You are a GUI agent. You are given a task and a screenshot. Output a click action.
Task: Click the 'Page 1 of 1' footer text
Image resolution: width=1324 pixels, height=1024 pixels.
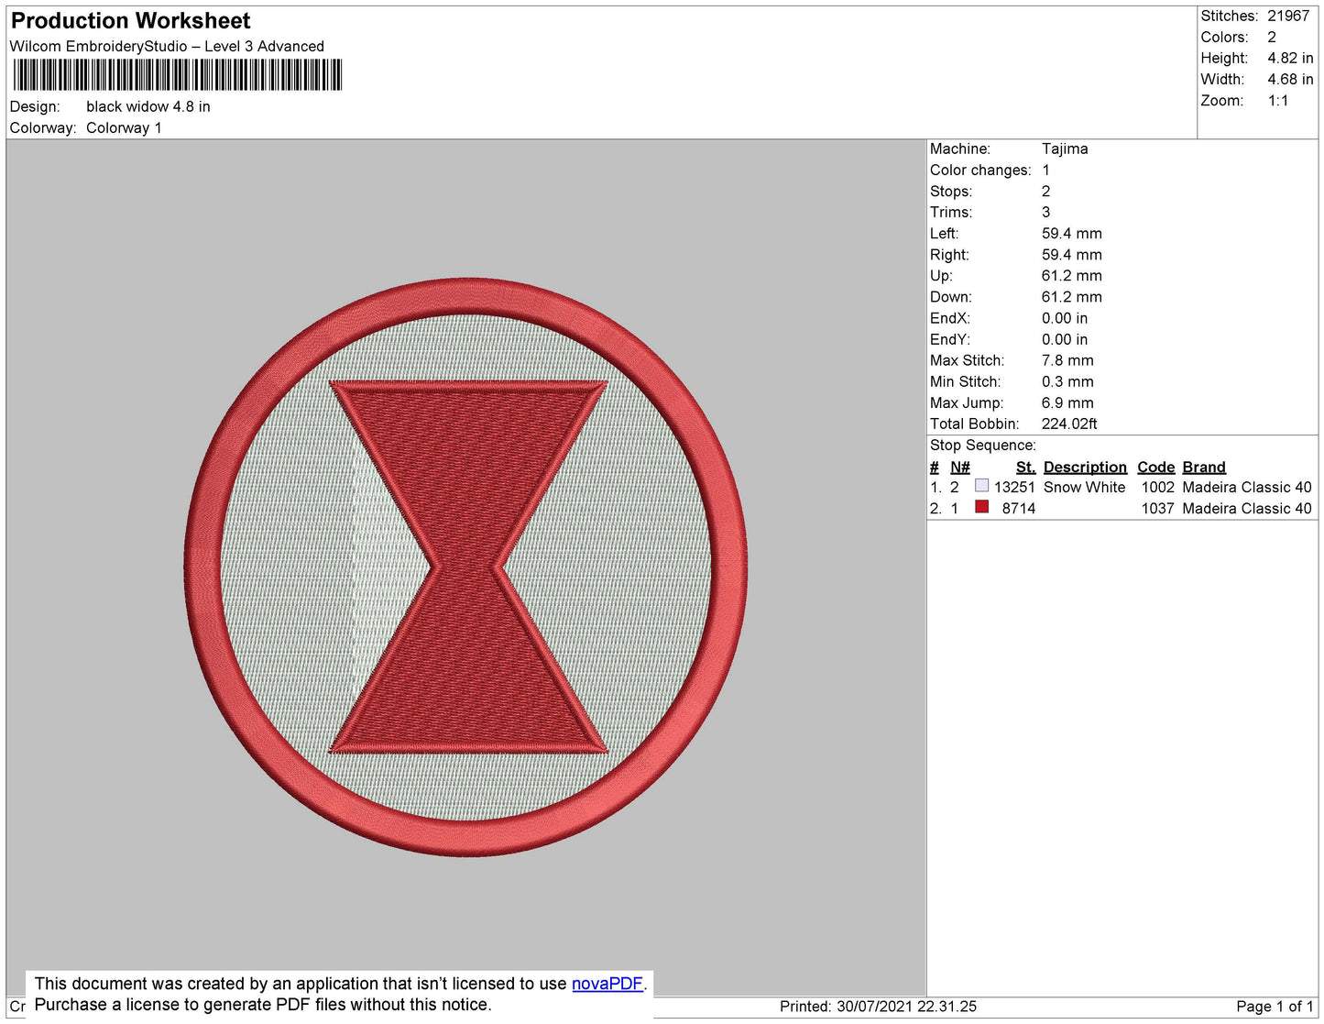coord(1275,1006)
